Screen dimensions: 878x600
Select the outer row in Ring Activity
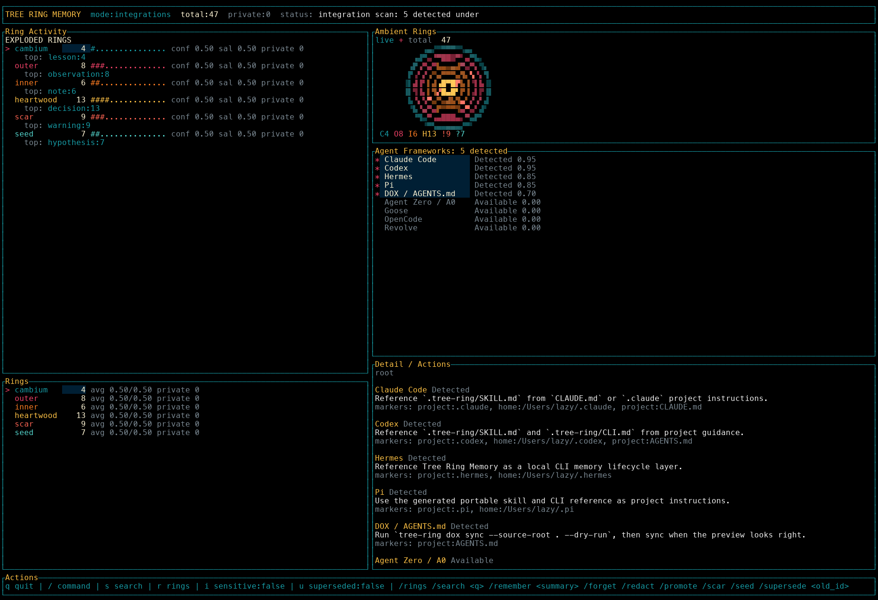[155, 66]
